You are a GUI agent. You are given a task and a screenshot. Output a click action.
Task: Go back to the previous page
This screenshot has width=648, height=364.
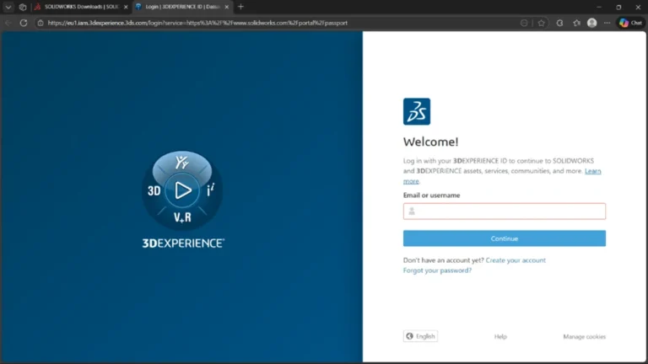point(8,23)
